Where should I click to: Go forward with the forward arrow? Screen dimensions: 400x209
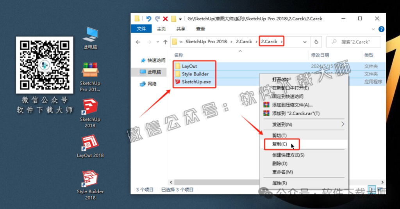click(149, 42)
